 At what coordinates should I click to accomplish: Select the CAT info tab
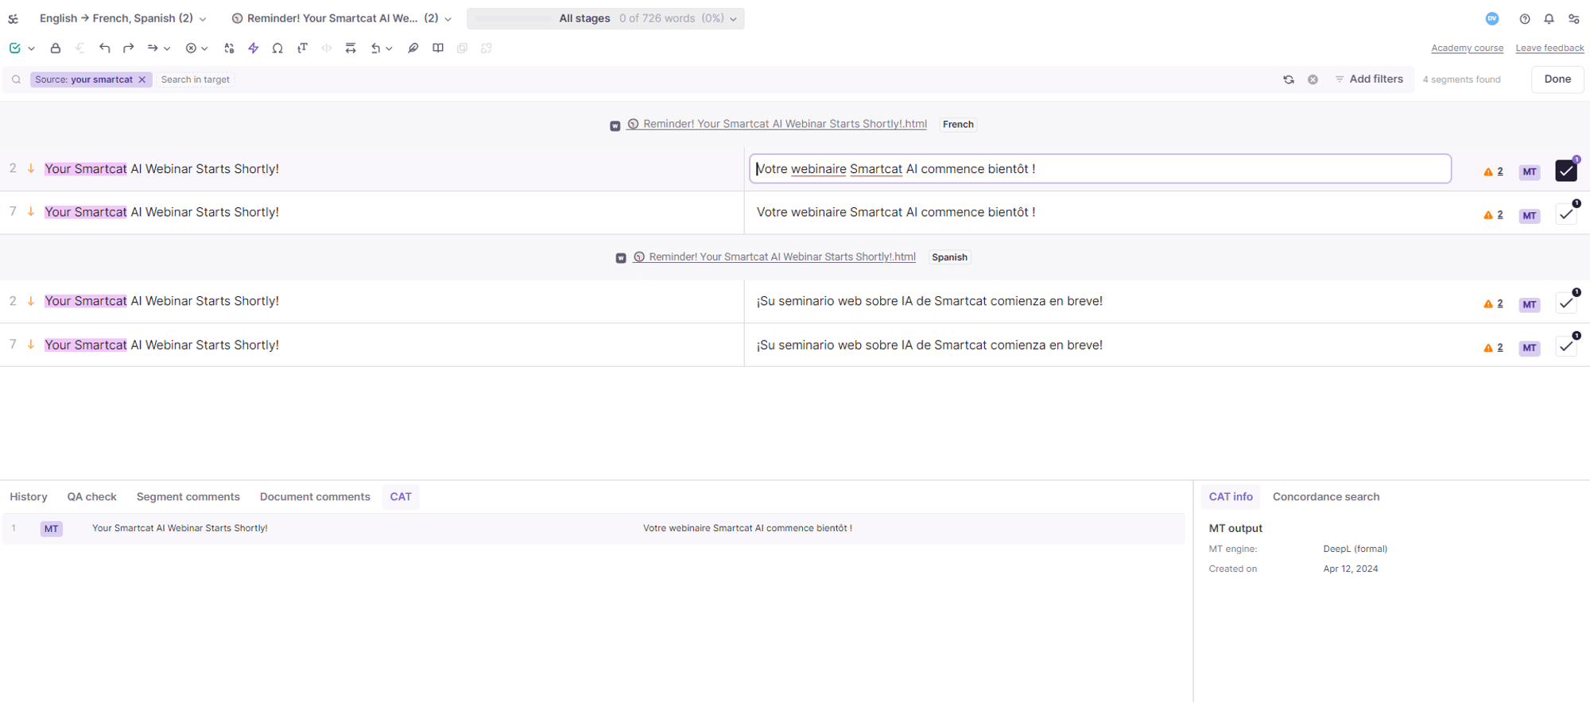[1231, 497]
